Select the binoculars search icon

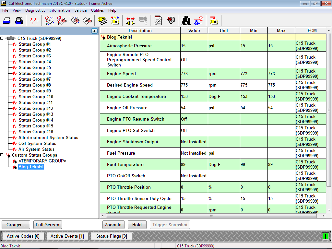[x=186, y=20]
